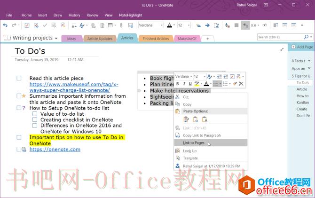
Task: Click Underline in the mini toolbar
Action: pos(190,84)
